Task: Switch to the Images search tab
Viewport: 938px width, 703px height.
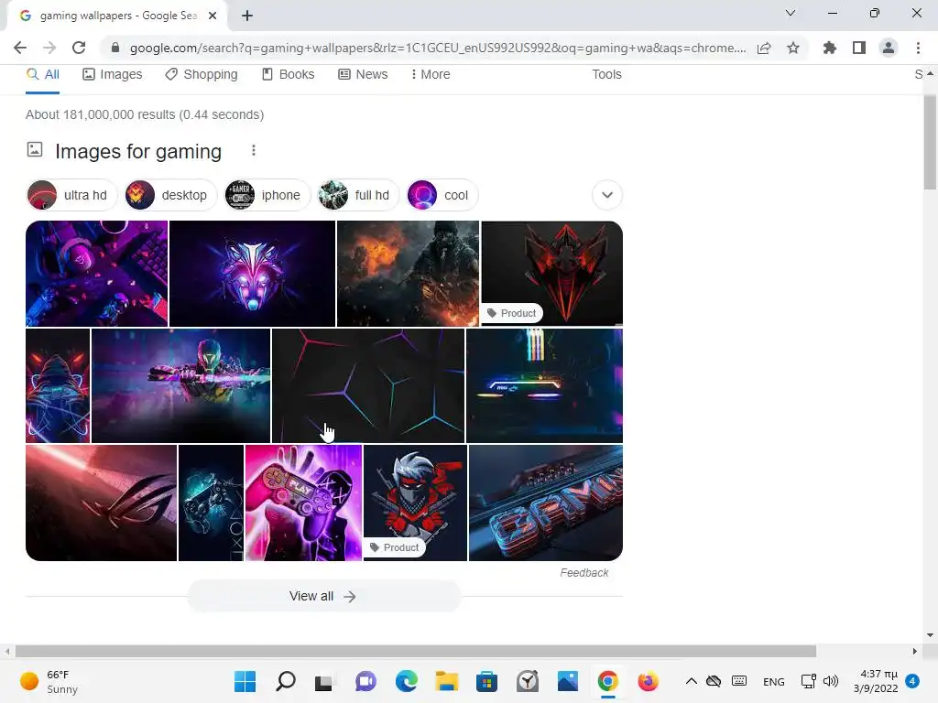Action: [x=113, y=75]
